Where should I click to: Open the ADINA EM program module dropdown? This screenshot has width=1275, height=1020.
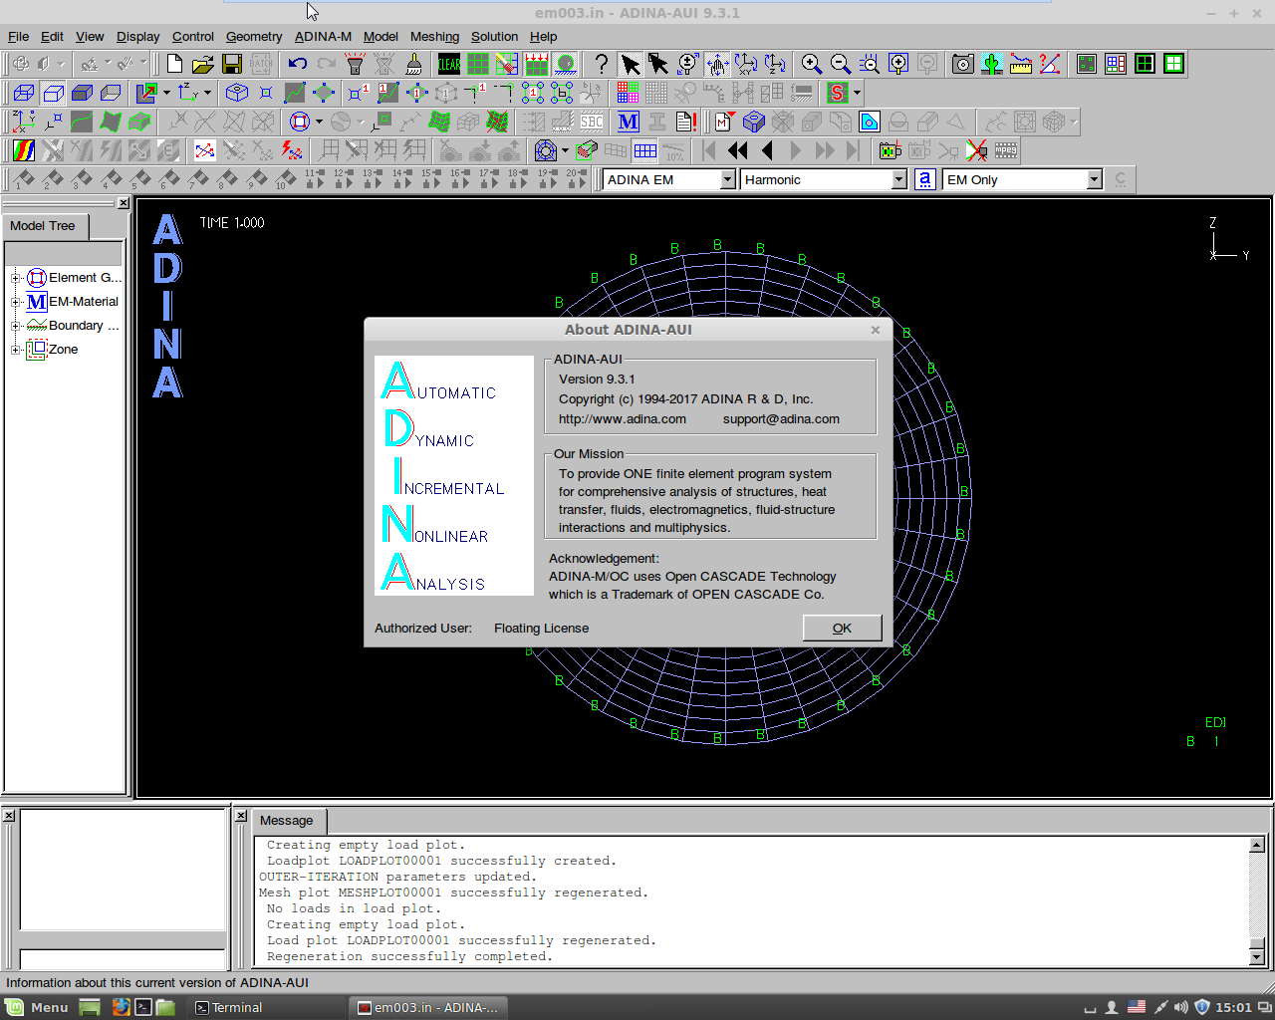pyautogui.click(x=727, y=179)
